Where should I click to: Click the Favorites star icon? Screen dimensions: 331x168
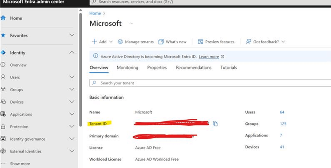pos(3,35)
